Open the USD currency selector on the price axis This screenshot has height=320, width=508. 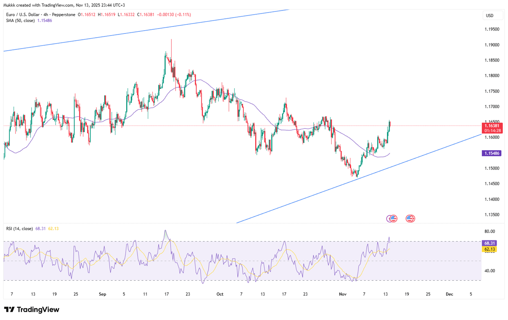coord(489,16)
